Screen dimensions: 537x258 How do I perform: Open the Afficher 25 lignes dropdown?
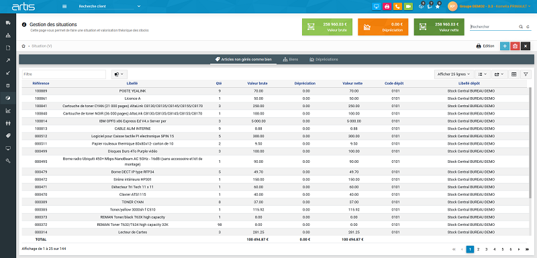(x=454, y=74)
